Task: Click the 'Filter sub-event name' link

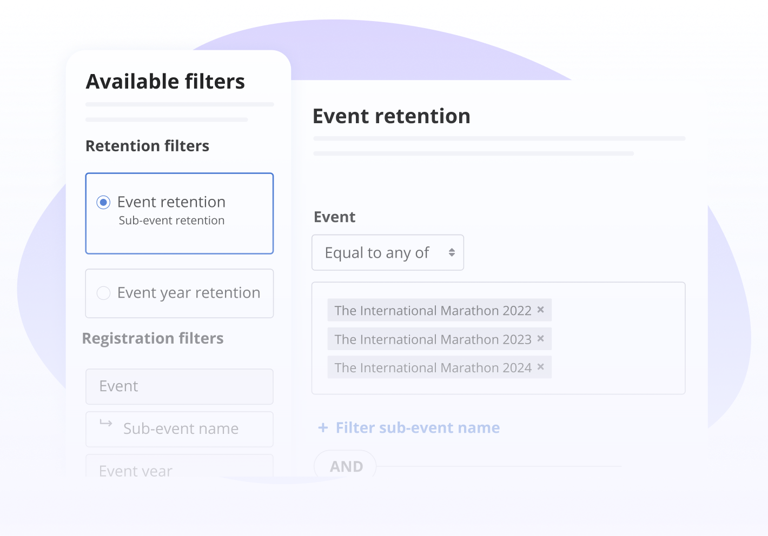Action: [418, 428]
